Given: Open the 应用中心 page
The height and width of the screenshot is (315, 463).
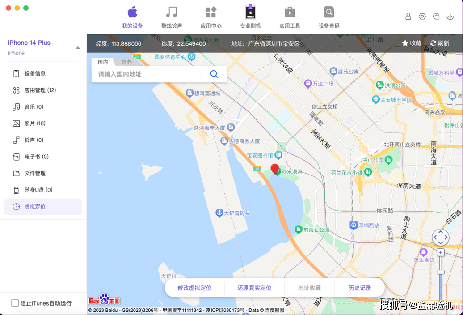Looking at the screenshot, I should coord(211,17).
